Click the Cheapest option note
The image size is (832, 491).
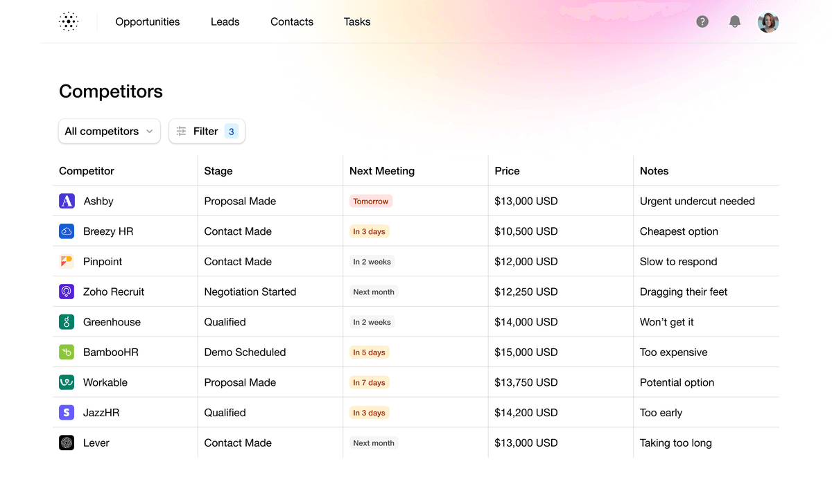[679, 231]
